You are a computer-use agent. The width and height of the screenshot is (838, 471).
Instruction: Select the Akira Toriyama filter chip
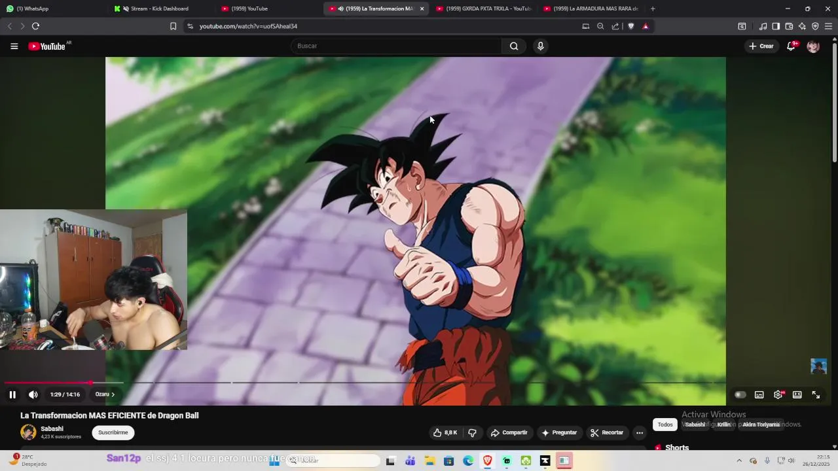click(x=761, y=425)
